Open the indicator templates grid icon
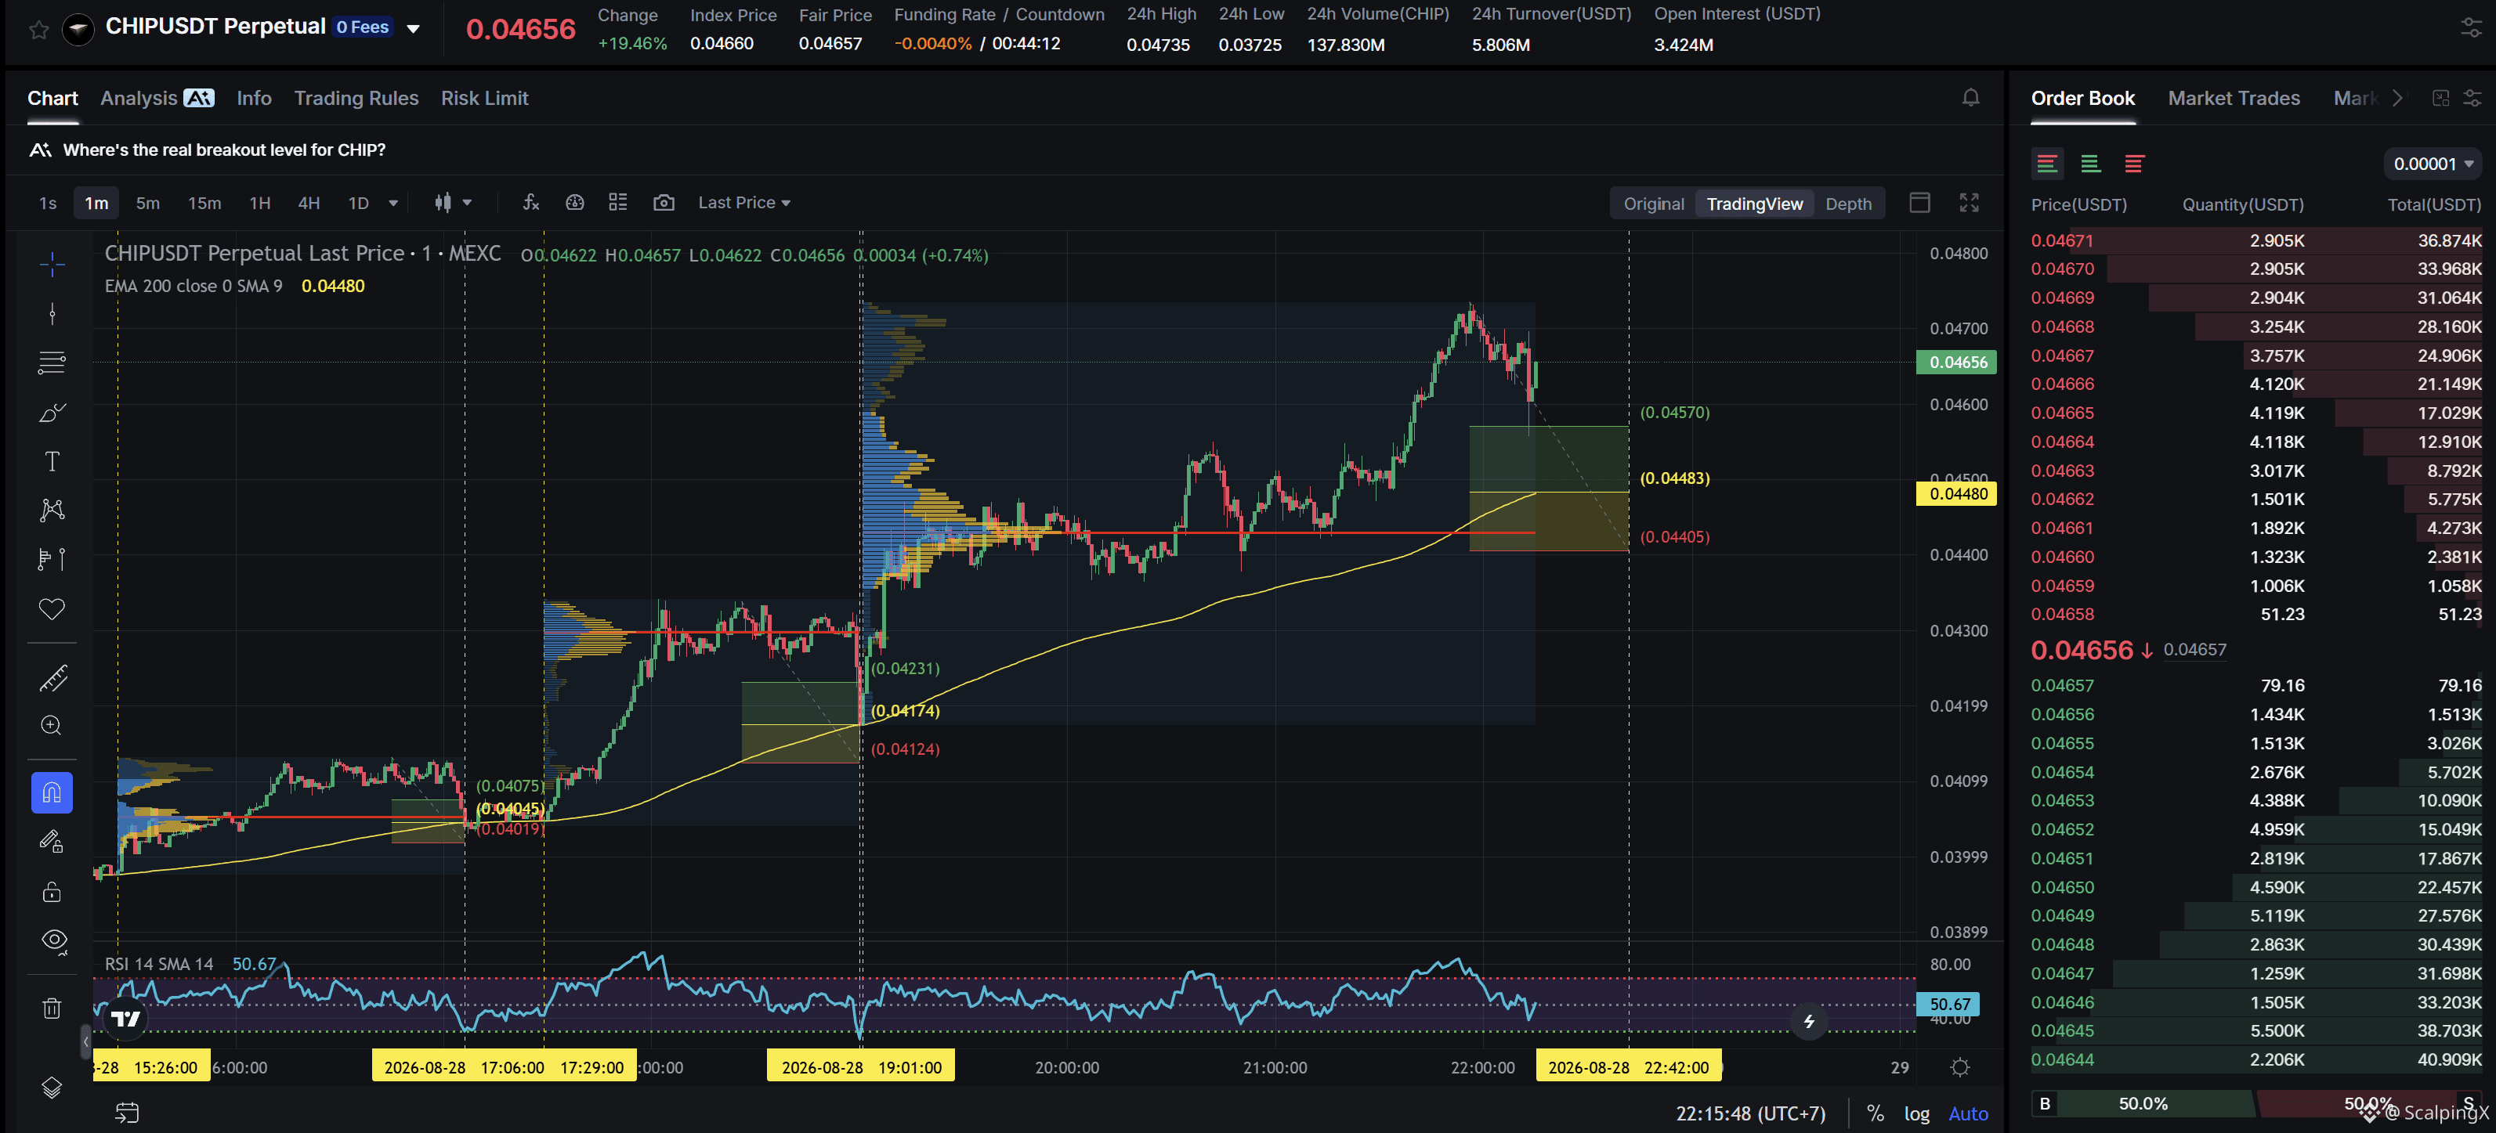 tap(618, 202)
